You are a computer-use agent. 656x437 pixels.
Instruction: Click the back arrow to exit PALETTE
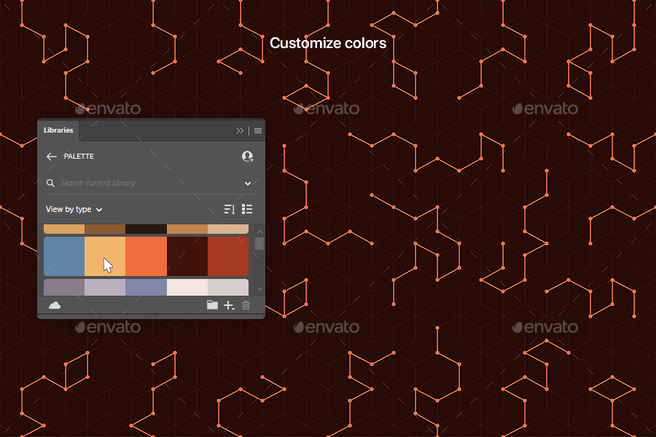[x=52, y=157]
